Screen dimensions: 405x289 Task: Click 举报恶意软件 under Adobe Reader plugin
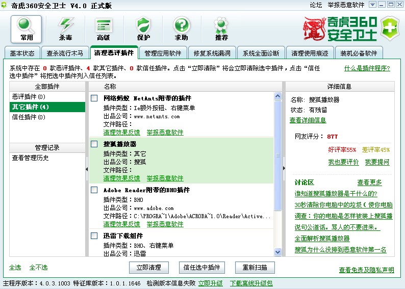tap(165, 224)
